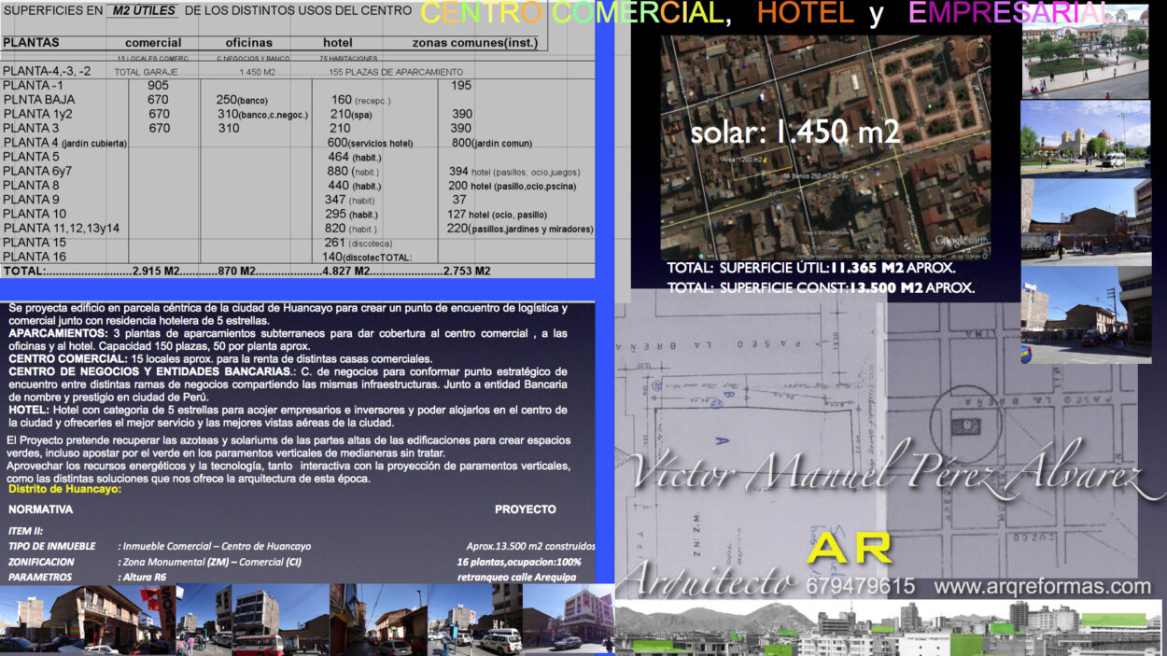Select the satellite map labeled solar: 1.450 m2
The width and height of the screenshot is (1167, 656).
pyautogui.click(x=825, y=147)
